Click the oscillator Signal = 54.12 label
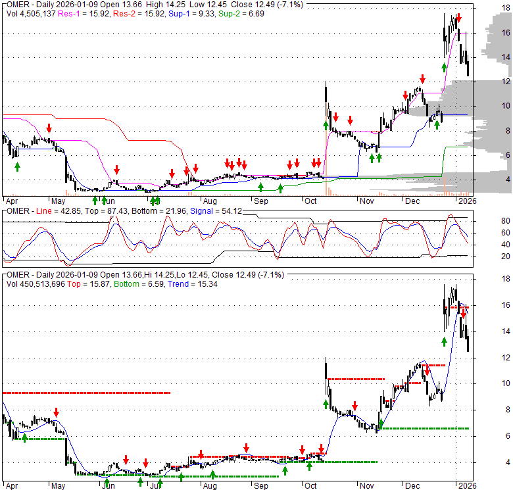 pos(216,211)
